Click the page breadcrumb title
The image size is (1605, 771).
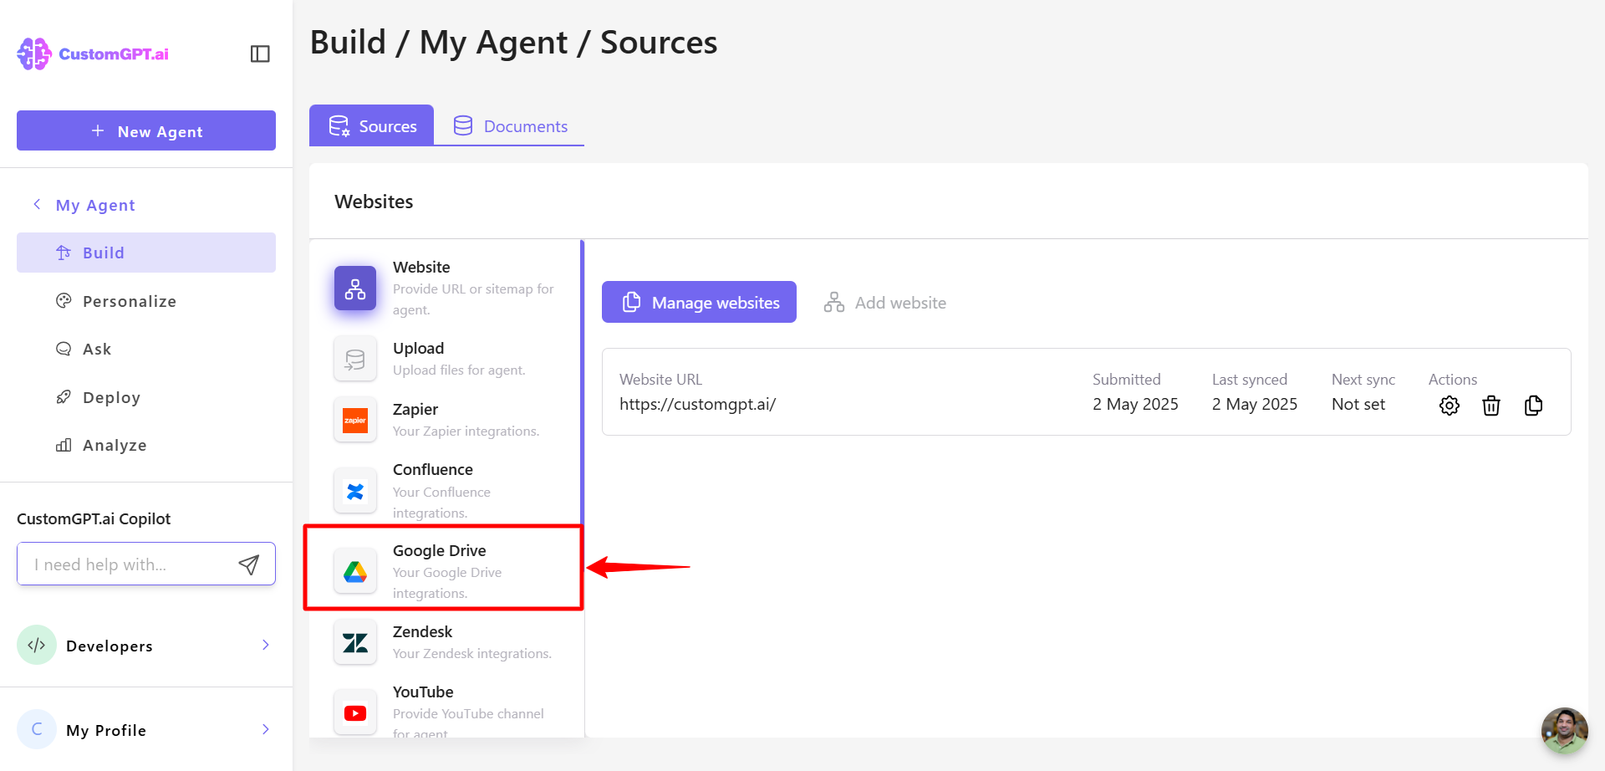[513, 42]
